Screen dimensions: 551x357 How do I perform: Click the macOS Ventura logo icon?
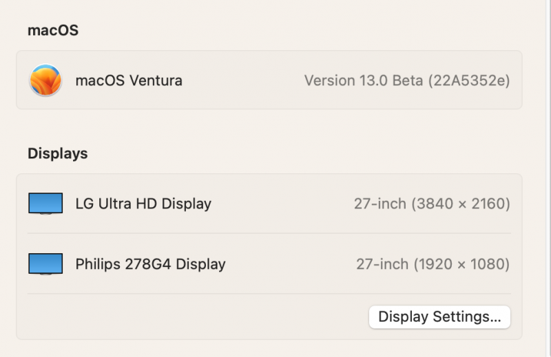(45, 80)
